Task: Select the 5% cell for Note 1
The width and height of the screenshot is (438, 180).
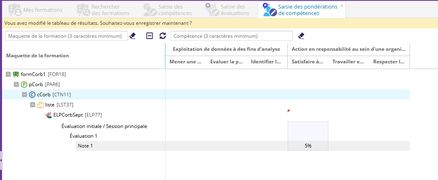Action: pos(308,146)
